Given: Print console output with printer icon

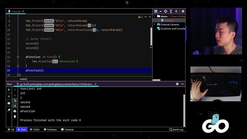Looking at the screenshot, I should point(15,111).
